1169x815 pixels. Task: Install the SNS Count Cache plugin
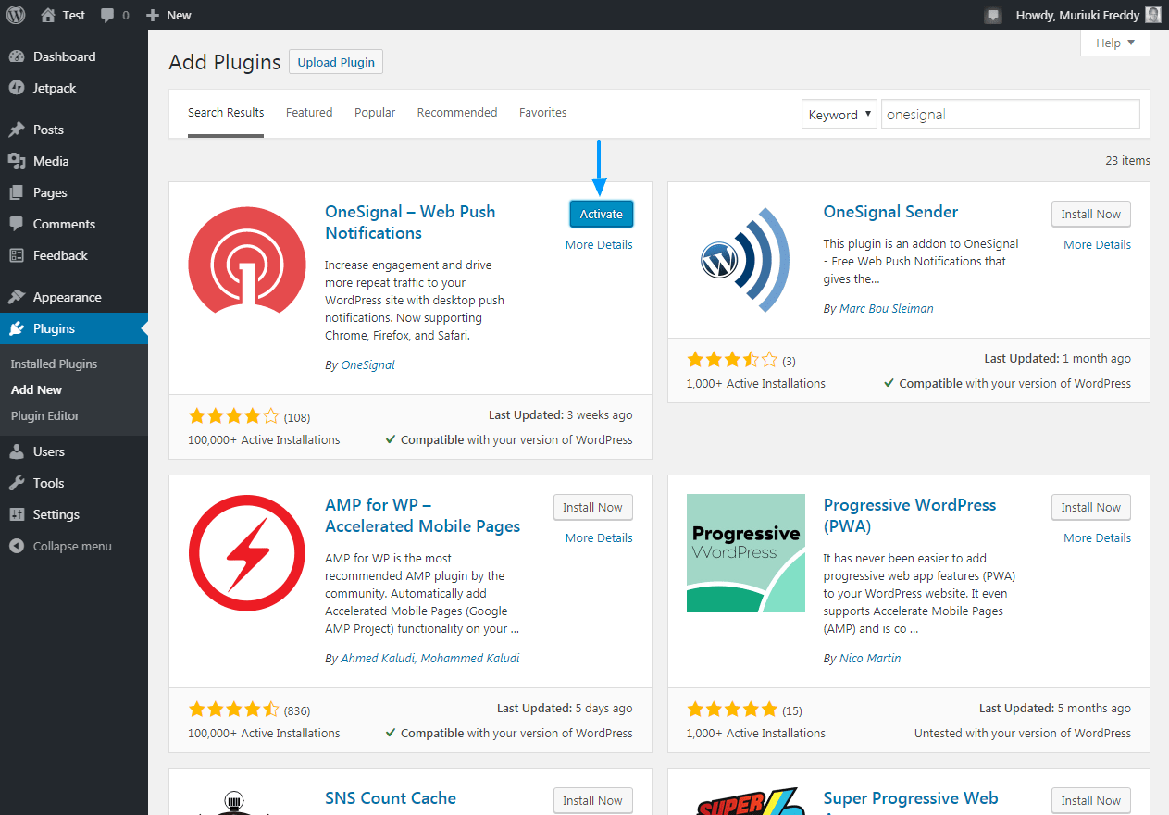point(593,800)
